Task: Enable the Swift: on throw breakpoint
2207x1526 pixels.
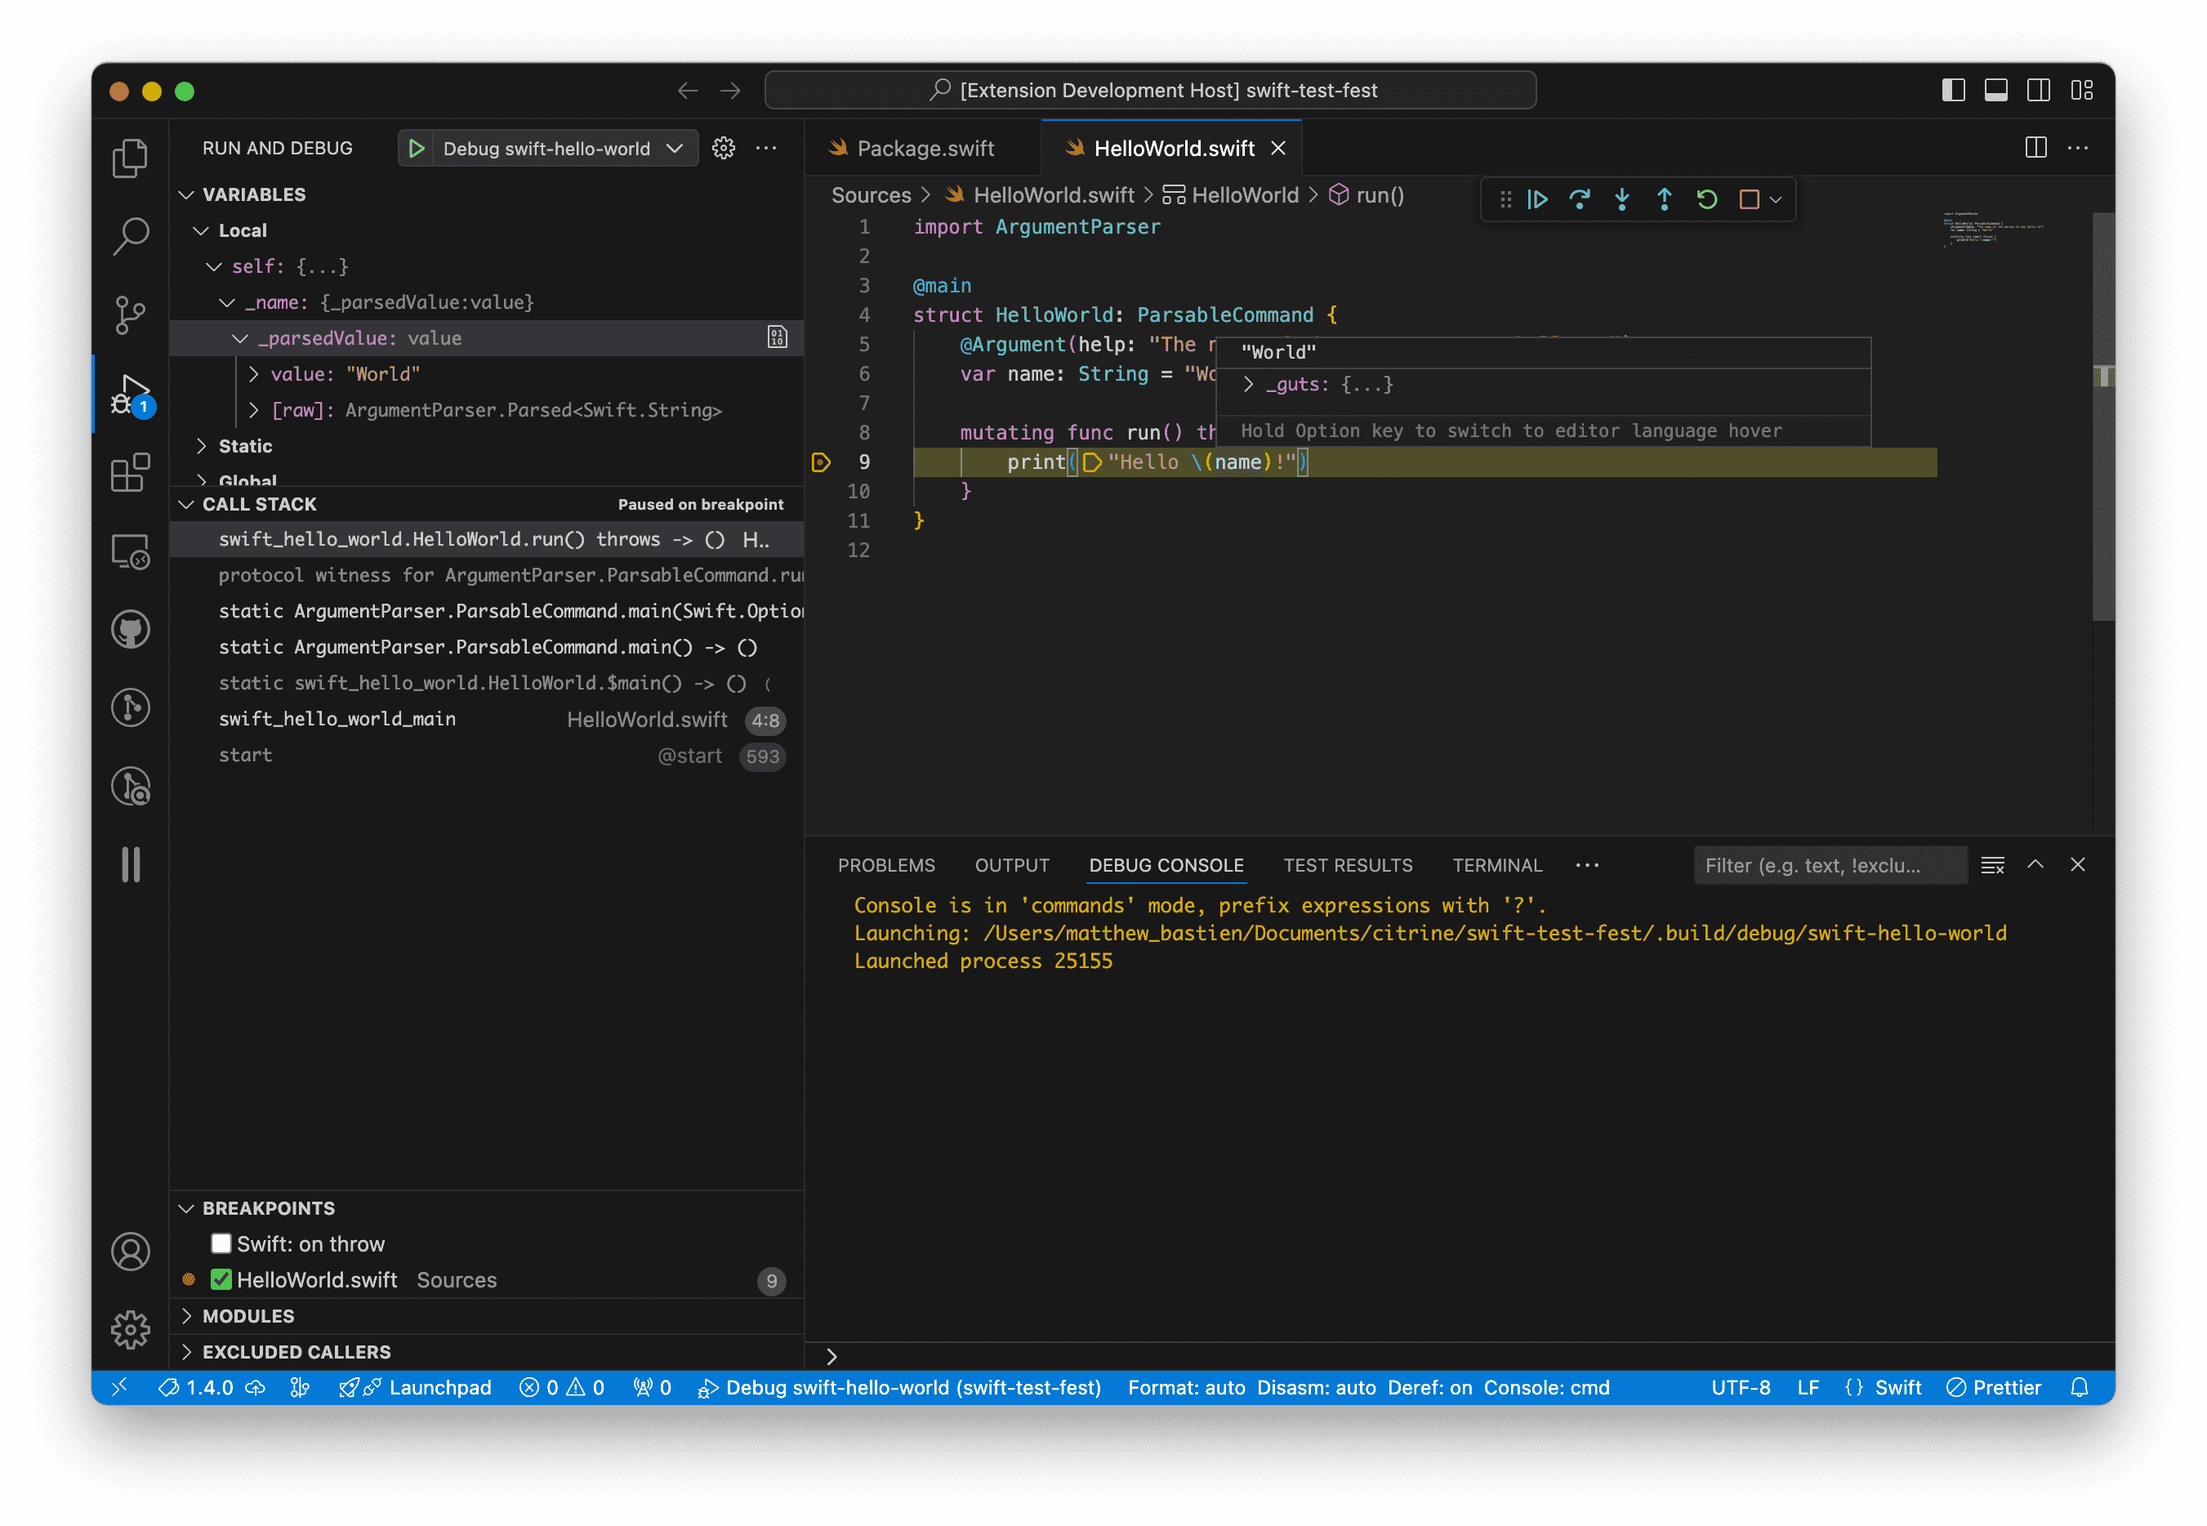Action: (x=221, y=1243)
